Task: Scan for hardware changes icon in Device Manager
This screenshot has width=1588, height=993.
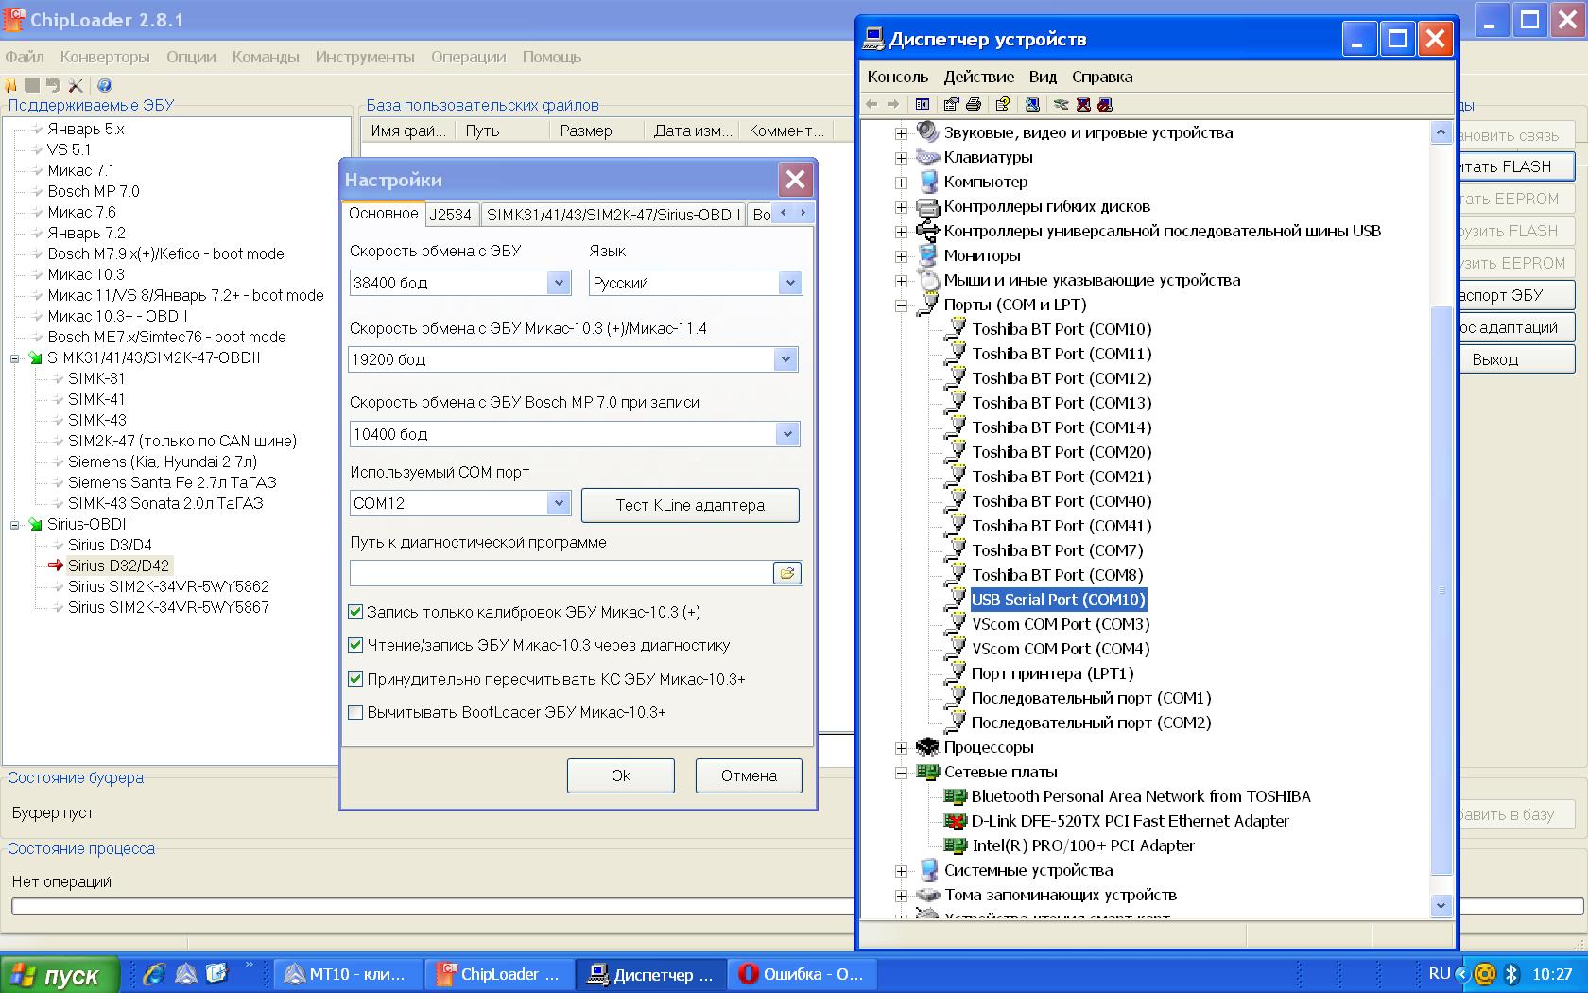Action: point(1032,104)
